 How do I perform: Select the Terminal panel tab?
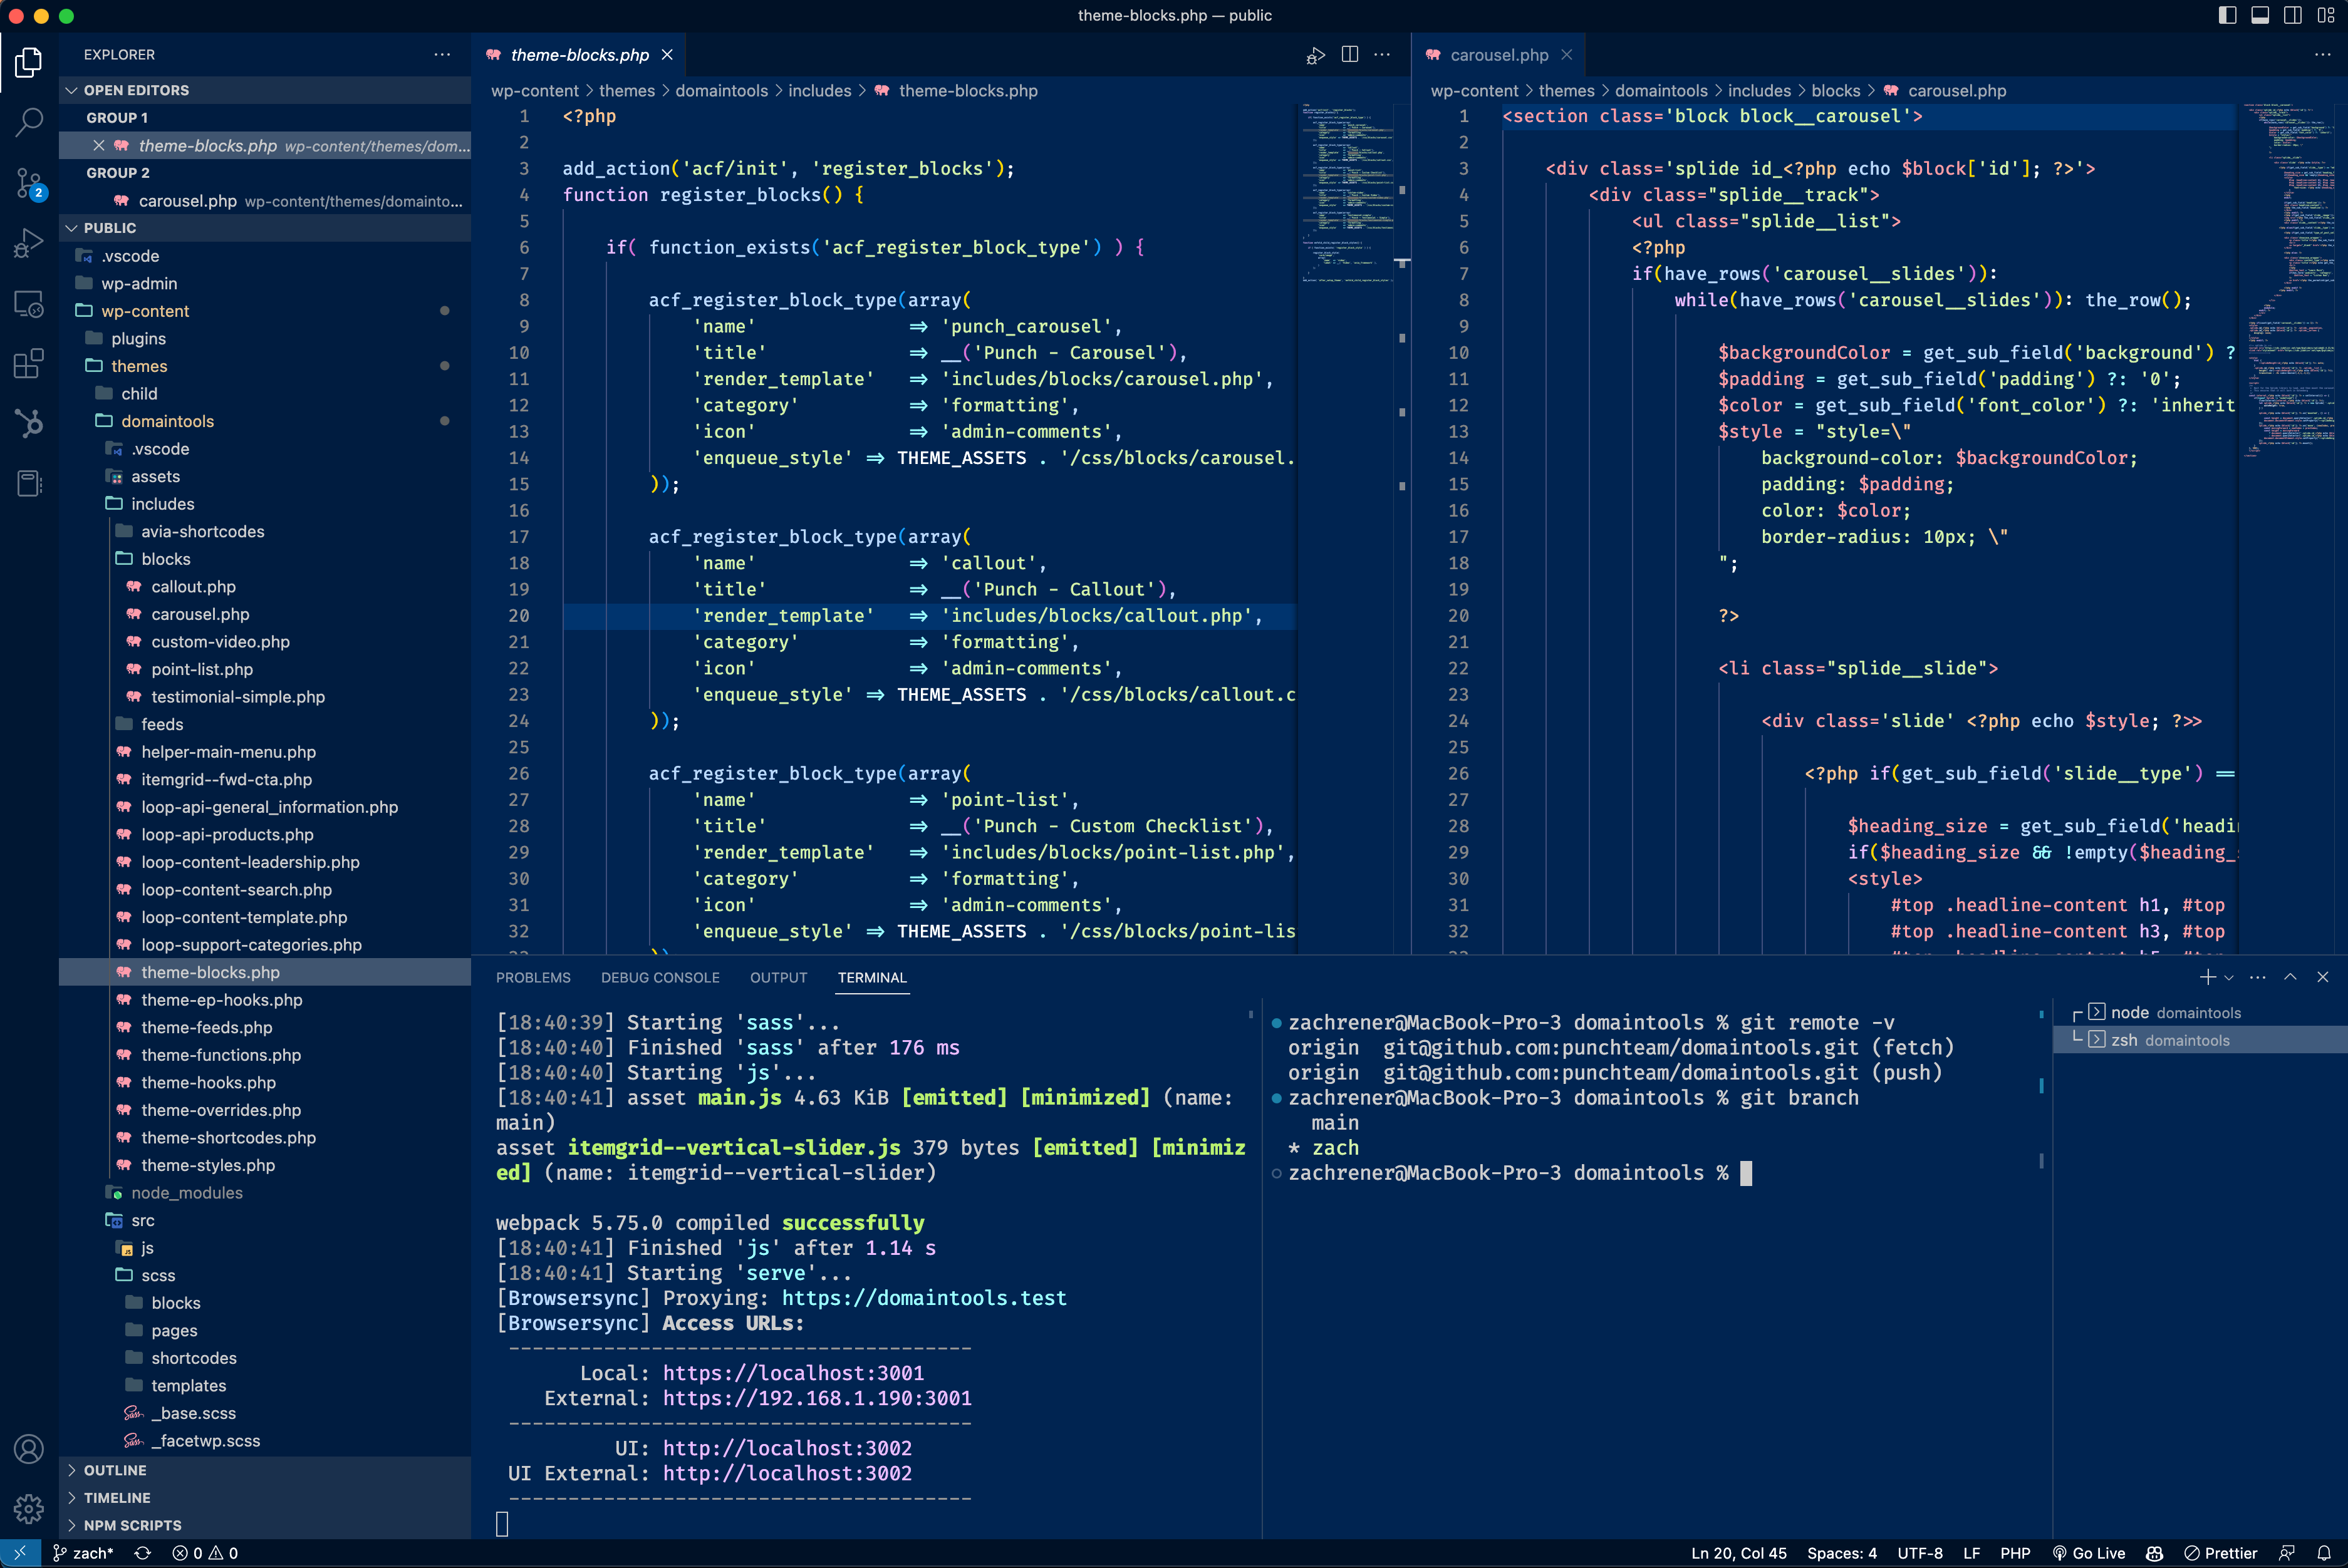pos(873,978)
